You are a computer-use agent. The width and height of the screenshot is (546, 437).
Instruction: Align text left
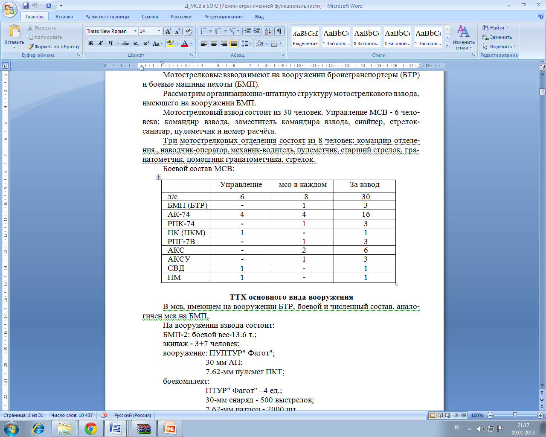(x=204, y=44)
